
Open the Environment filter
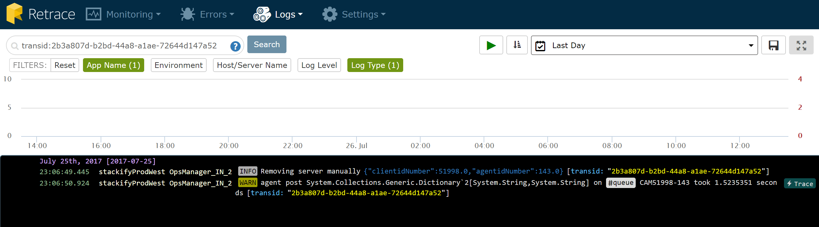point(179,65)
